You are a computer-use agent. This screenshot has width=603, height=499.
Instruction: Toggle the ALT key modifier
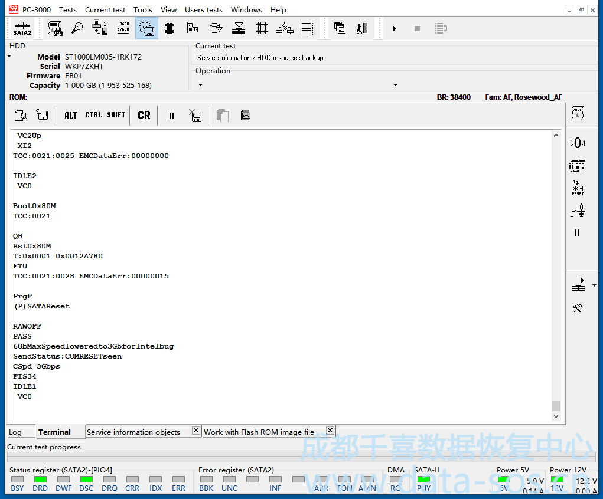(x=71, y=116)
